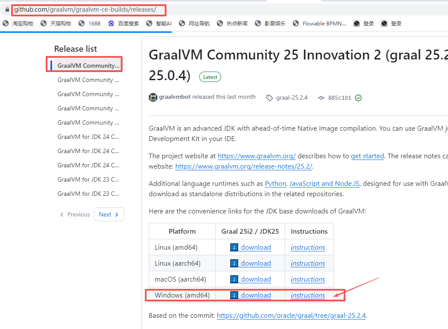Open the https://www.graalvm.org/ link
This screenshot has width=448, height=329.
point(257,156)
